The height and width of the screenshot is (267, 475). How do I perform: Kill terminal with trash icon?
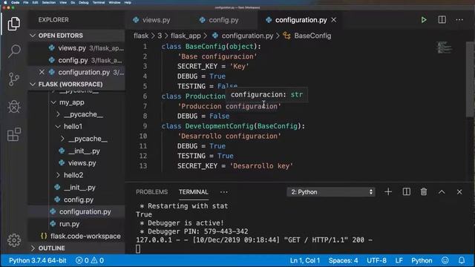pos(424,192)
